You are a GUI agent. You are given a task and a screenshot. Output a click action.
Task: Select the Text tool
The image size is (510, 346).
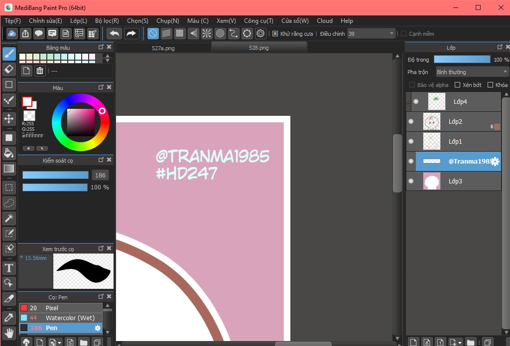(x=9, y=268)
